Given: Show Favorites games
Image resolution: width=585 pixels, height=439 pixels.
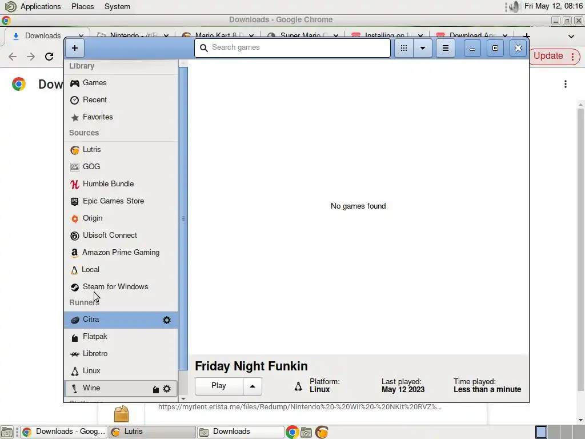Looking at the screenshot, I should 121,117.
